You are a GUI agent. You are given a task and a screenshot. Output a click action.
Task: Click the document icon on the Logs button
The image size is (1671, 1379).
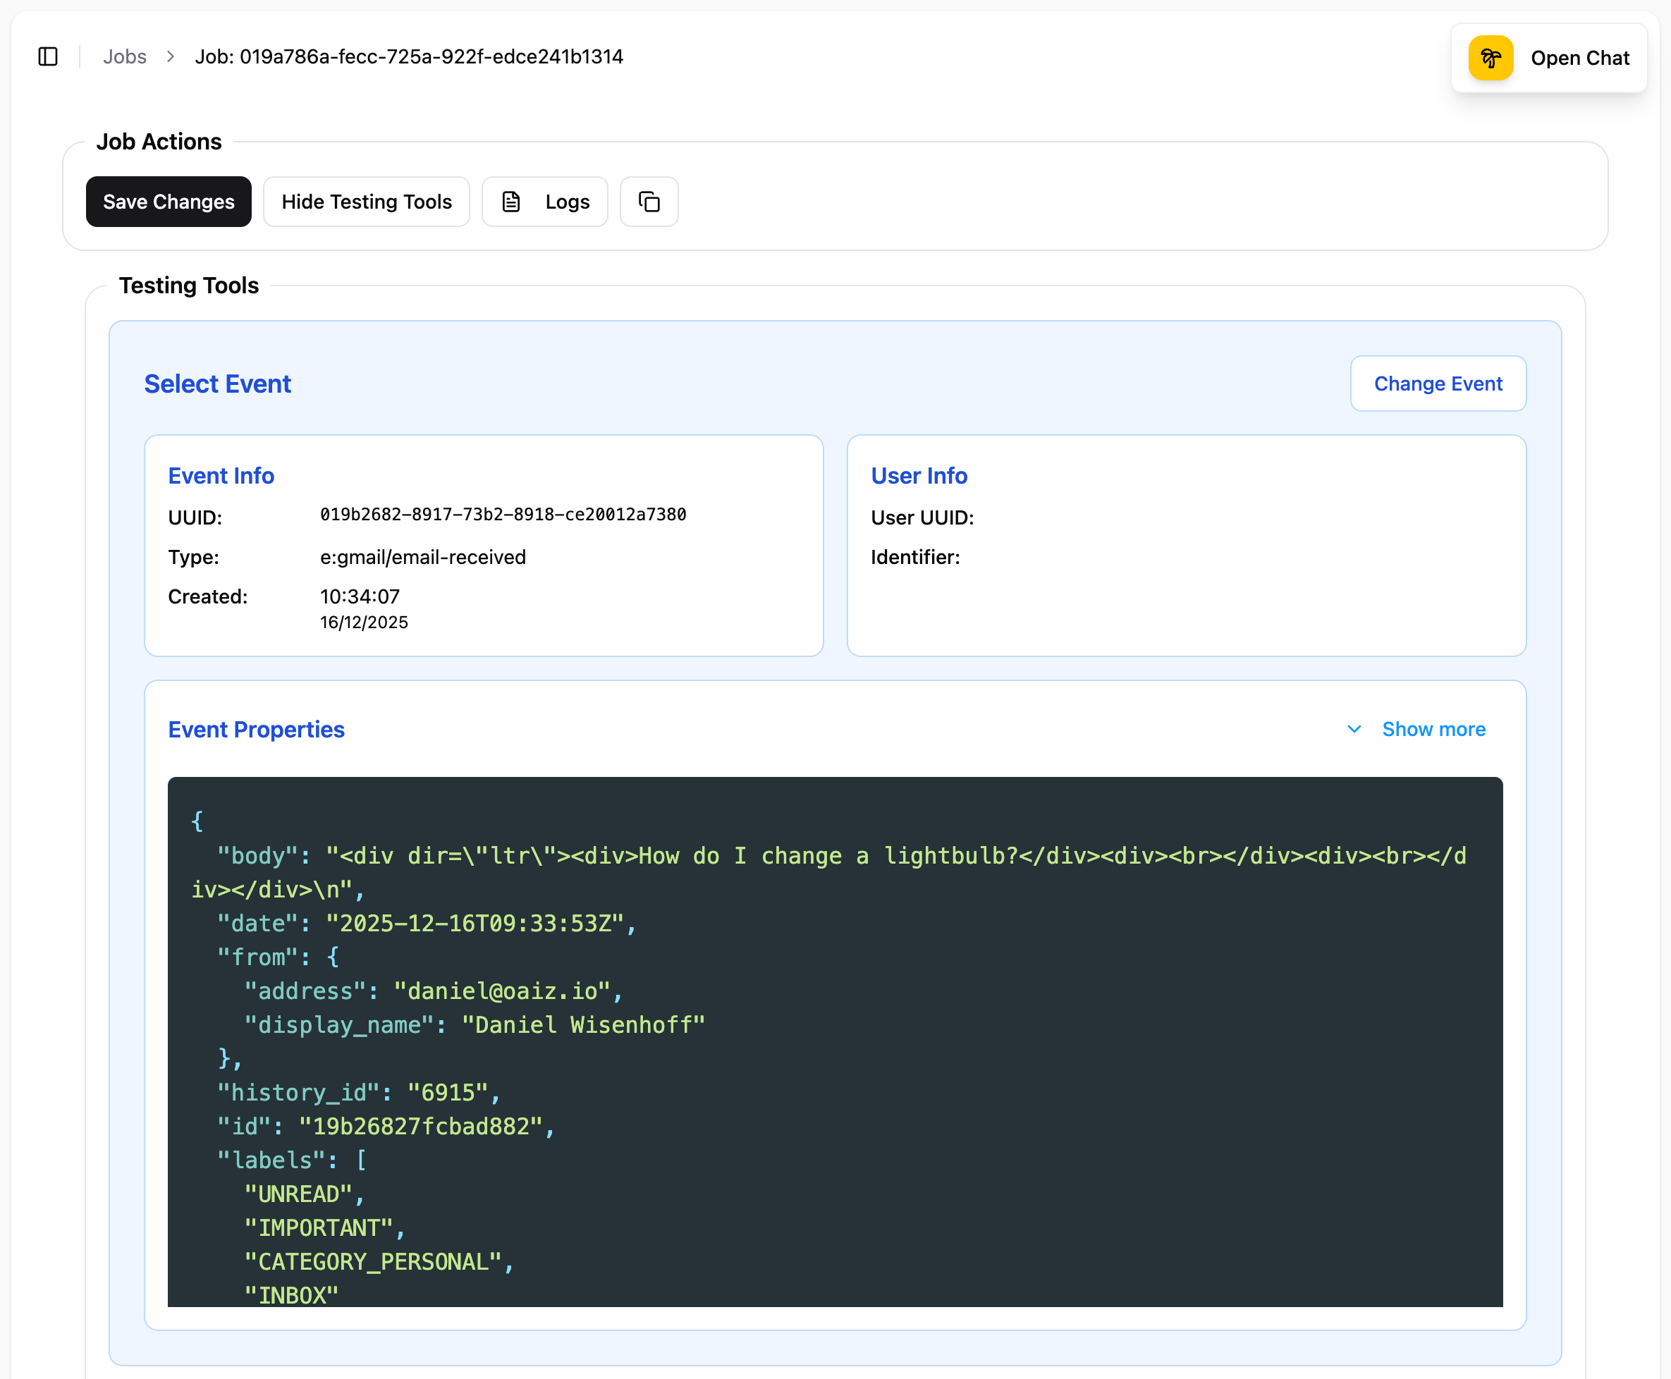coord(511,202)
